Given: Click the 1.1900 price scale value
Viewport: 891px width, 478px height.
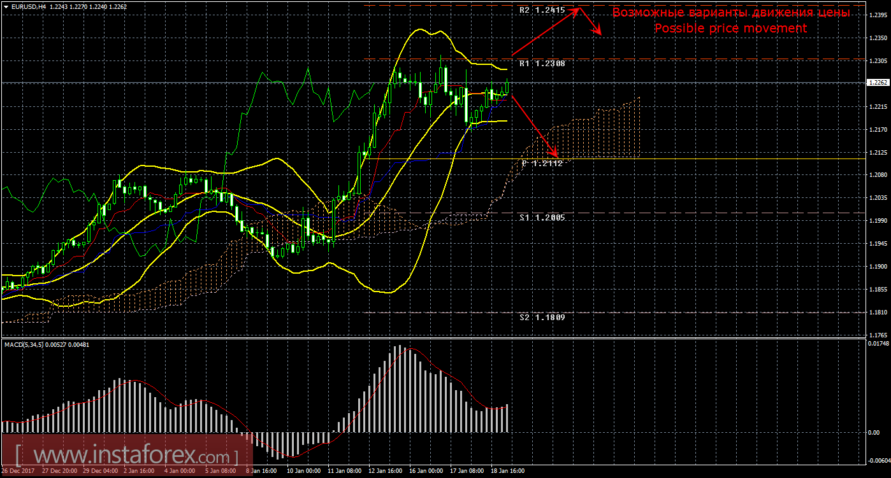Looking at the screenshot, I should [878, 267].
